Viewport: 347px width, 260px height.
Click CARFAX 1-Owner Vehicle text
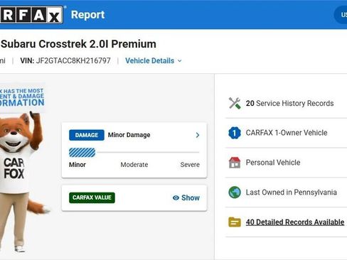(287, 133)
